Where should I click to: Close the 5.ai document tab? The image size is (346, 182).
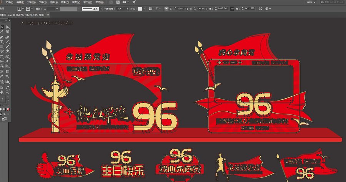coord(48,15)
